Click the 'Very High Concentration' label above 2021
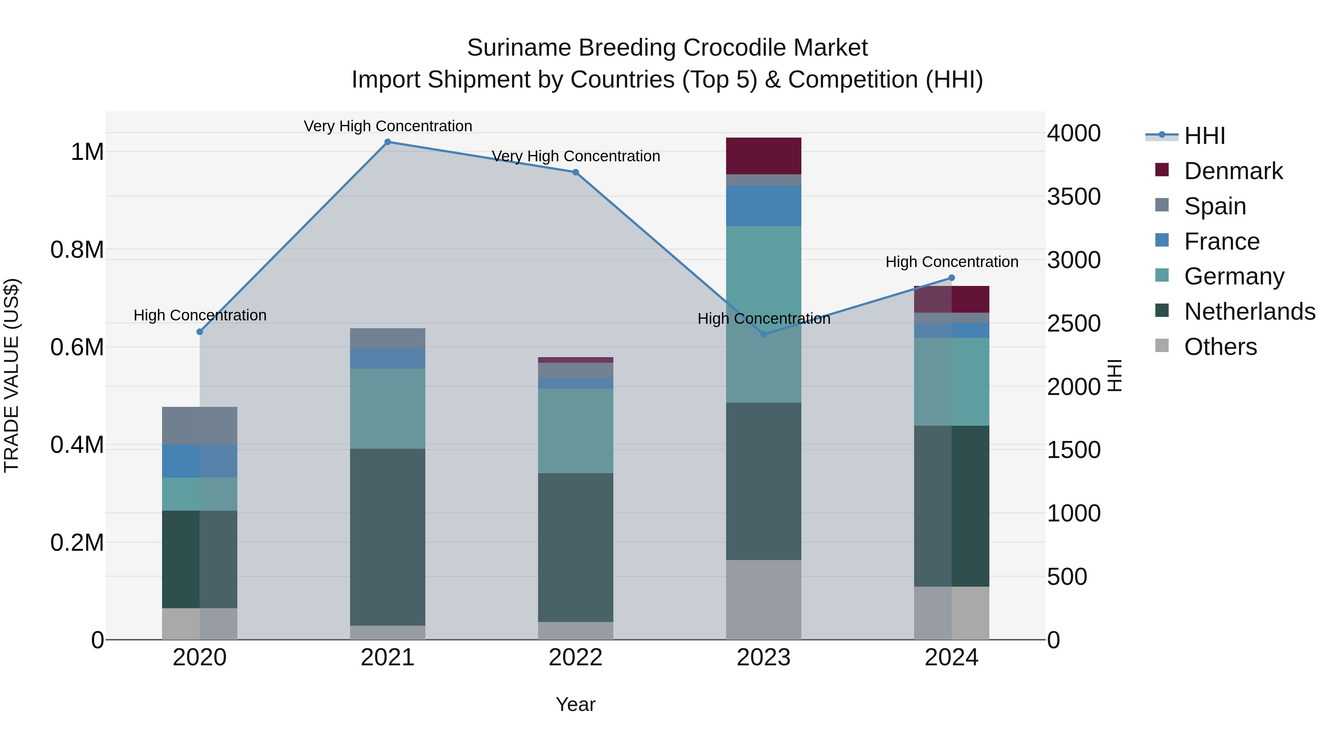1335x751 pixels. click(x=388, y=126)
